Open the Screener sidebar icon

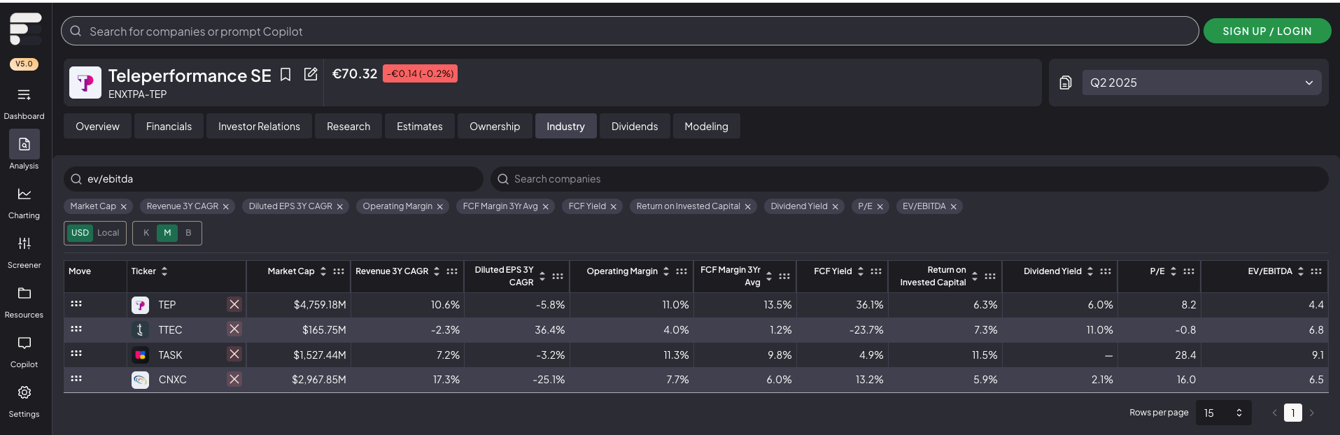point(24,243)
